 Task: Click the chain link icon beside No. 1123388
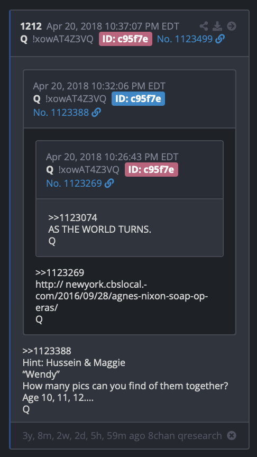[x=96, y=113]
